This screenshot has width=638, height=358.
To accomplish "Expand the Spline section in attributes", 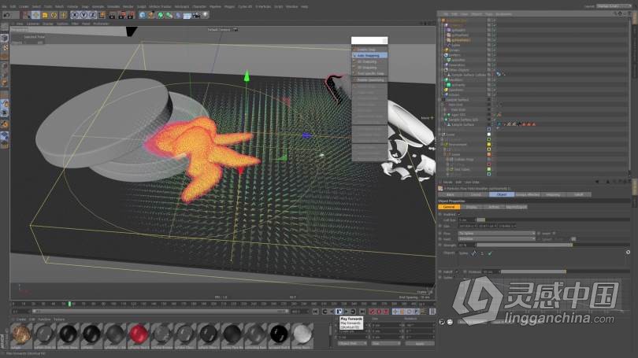I will click(440, 278).
